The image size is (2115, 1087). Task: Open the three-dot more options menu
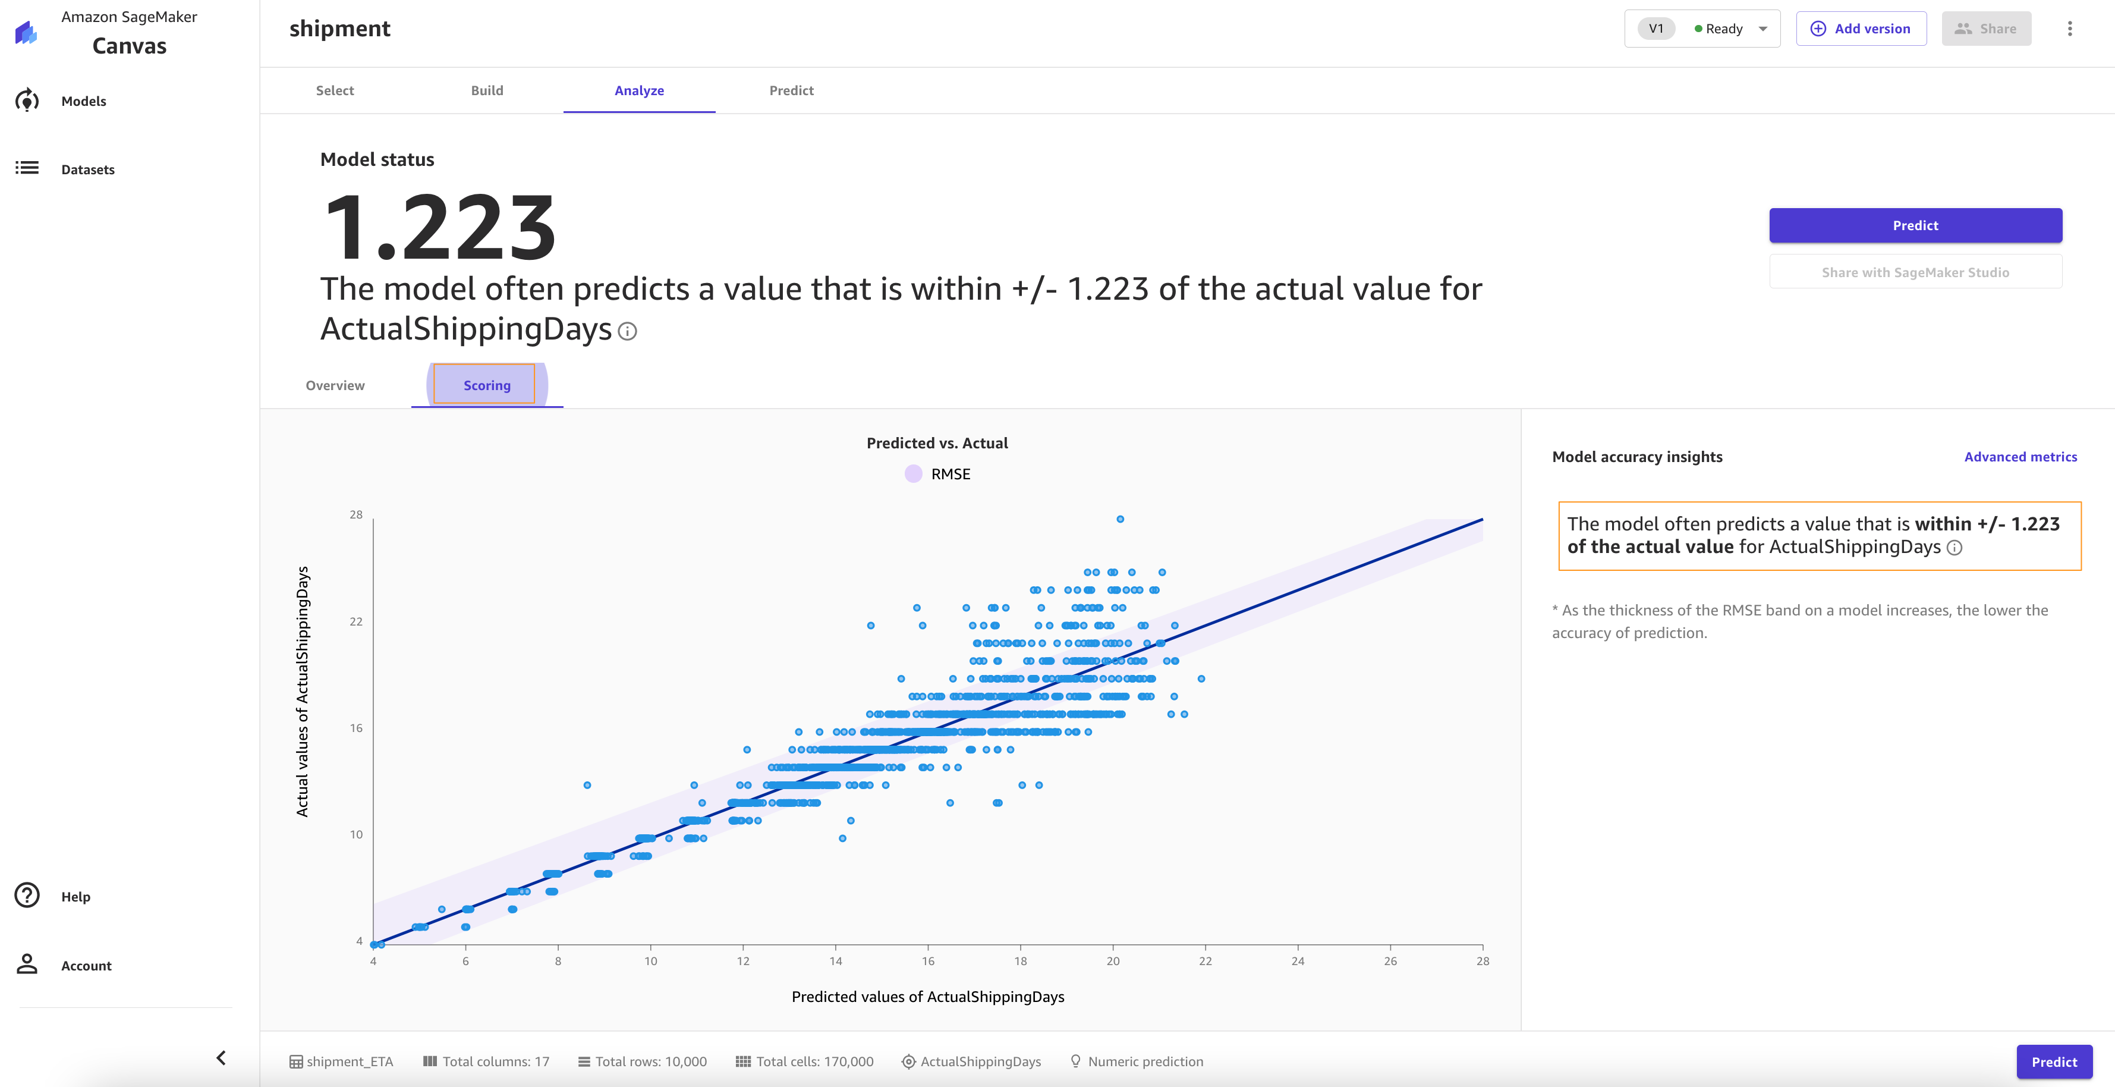(x=2069, y=29)
